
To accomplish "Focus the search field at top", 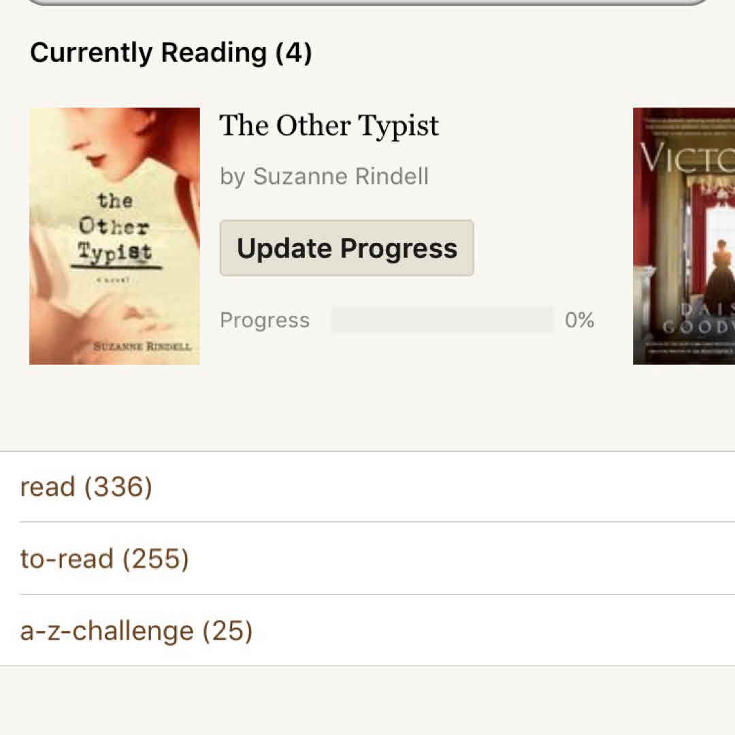I will 367,2.
